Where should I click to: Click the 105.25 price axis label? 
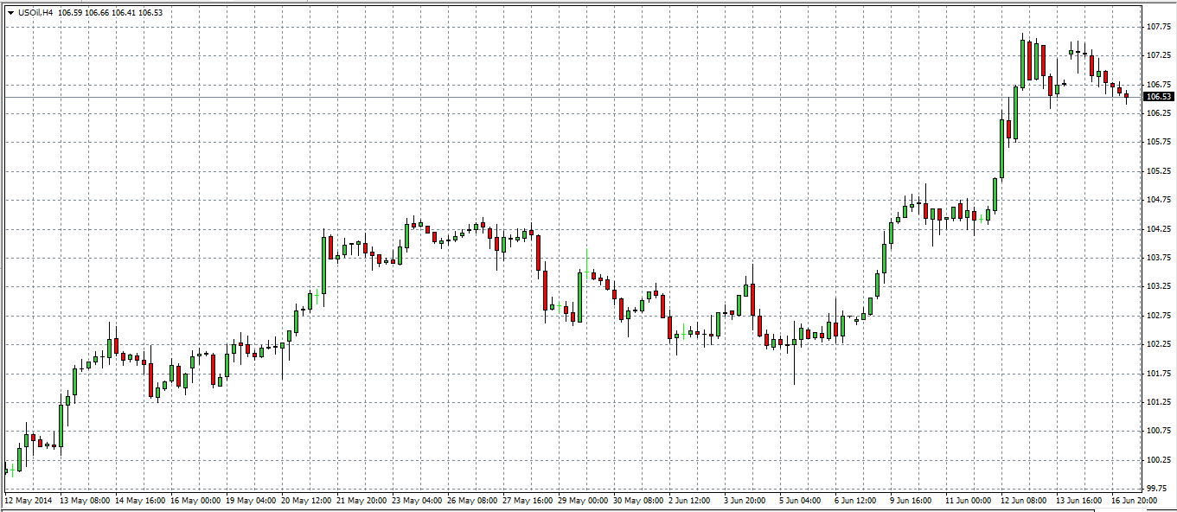[1159, 171]
